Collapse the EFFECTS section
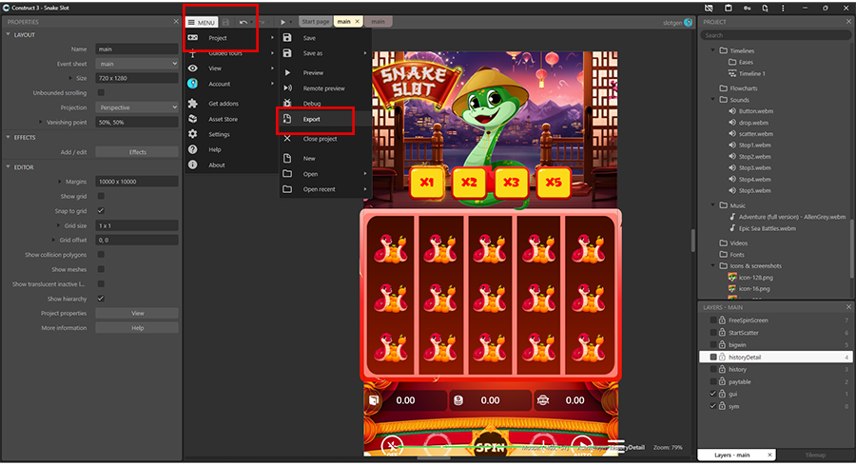This screenshot has width=856, height=465. 9,138
